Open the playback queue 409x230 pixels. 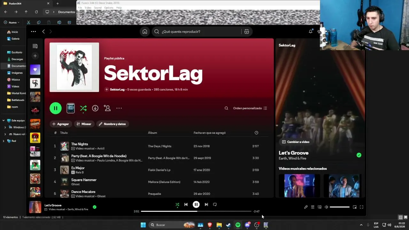313,207
